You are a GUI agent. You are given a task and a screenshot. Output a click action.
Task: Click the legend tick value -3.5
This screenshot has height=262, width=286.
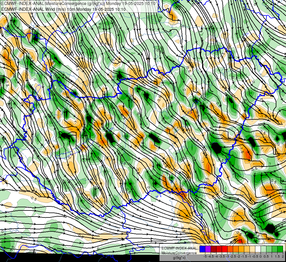222,256
